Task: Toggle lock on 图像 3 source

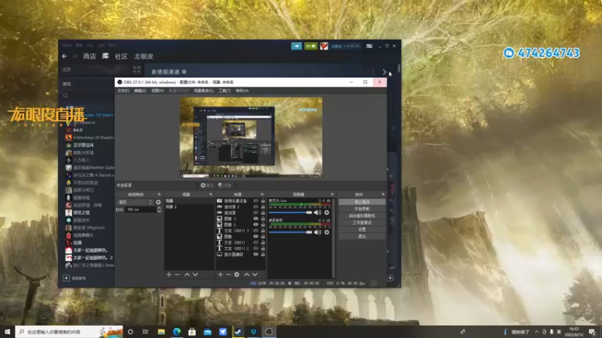Action: pyautogui.click(x=263, y=219)
